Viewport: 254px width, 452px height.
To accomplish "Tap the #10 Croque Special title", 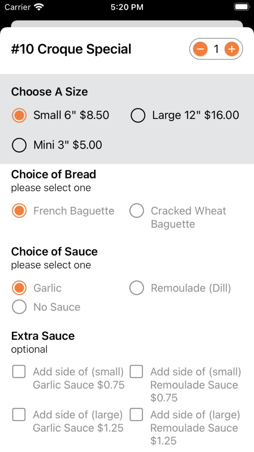I will click(71, 49).
